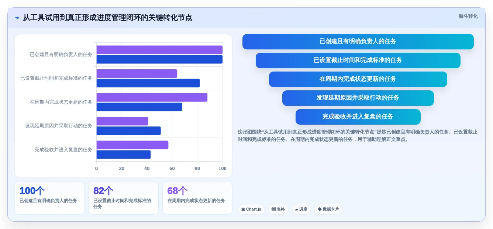
Task: Click chart axis label 已设置截止时间和完成标准的任务
Action: 56,78
